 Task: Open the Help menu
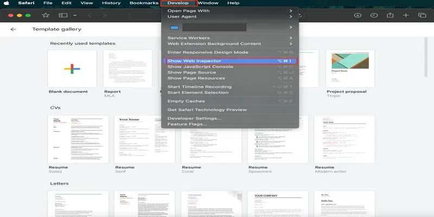(x=233, y=3)
